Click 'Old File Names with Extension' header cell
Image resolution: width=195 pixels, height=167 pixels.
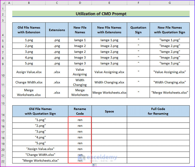pos(29,30)
